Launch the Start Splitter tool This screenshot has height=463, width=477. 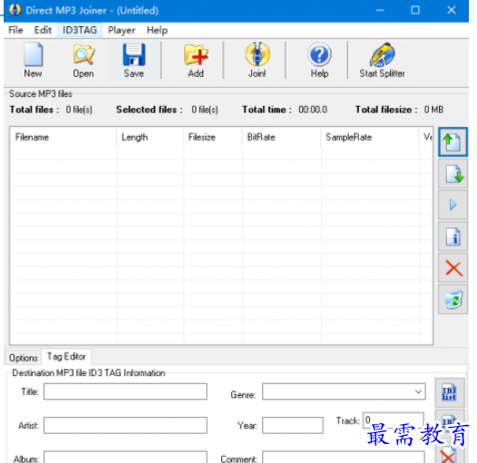(x=382, y=60)
